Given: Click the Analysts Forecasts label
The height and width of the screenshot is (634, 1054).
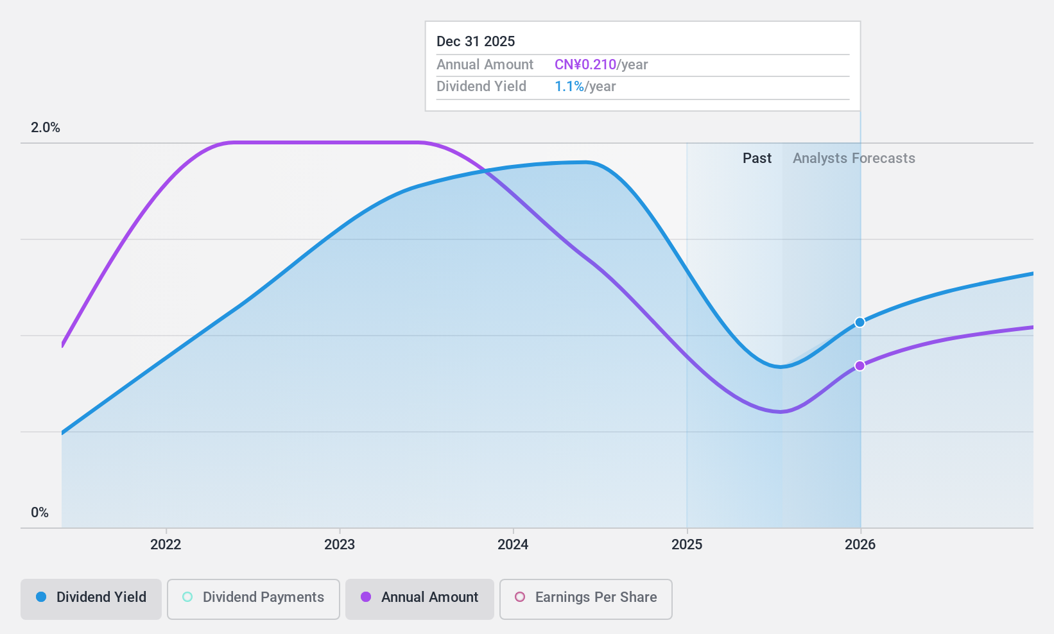Looking at the screenshot, I should (854, 158).
